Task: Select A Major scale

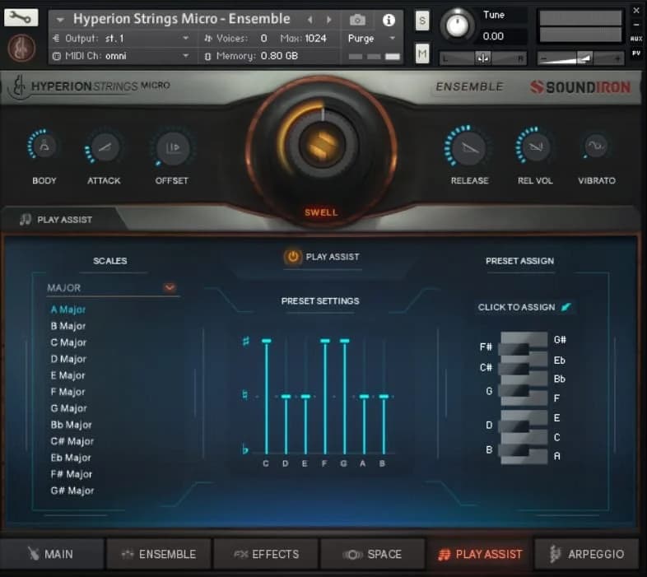Action: 68,309
